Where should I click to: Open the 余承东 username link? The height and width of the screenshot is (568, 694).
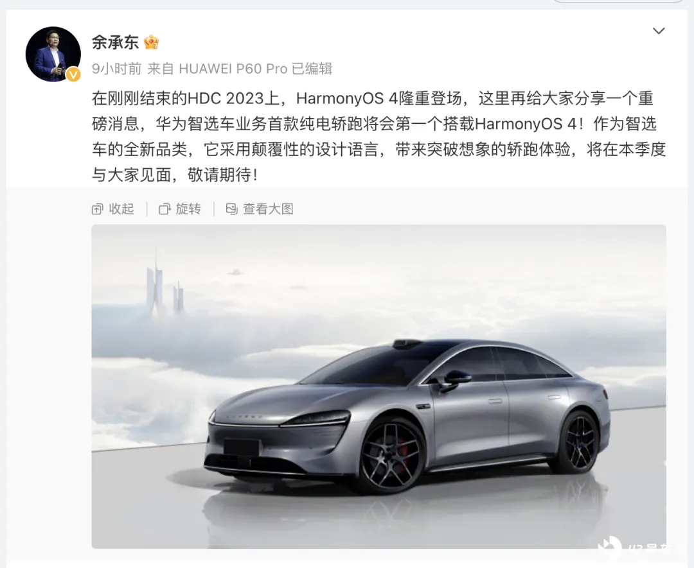[115, 42]
